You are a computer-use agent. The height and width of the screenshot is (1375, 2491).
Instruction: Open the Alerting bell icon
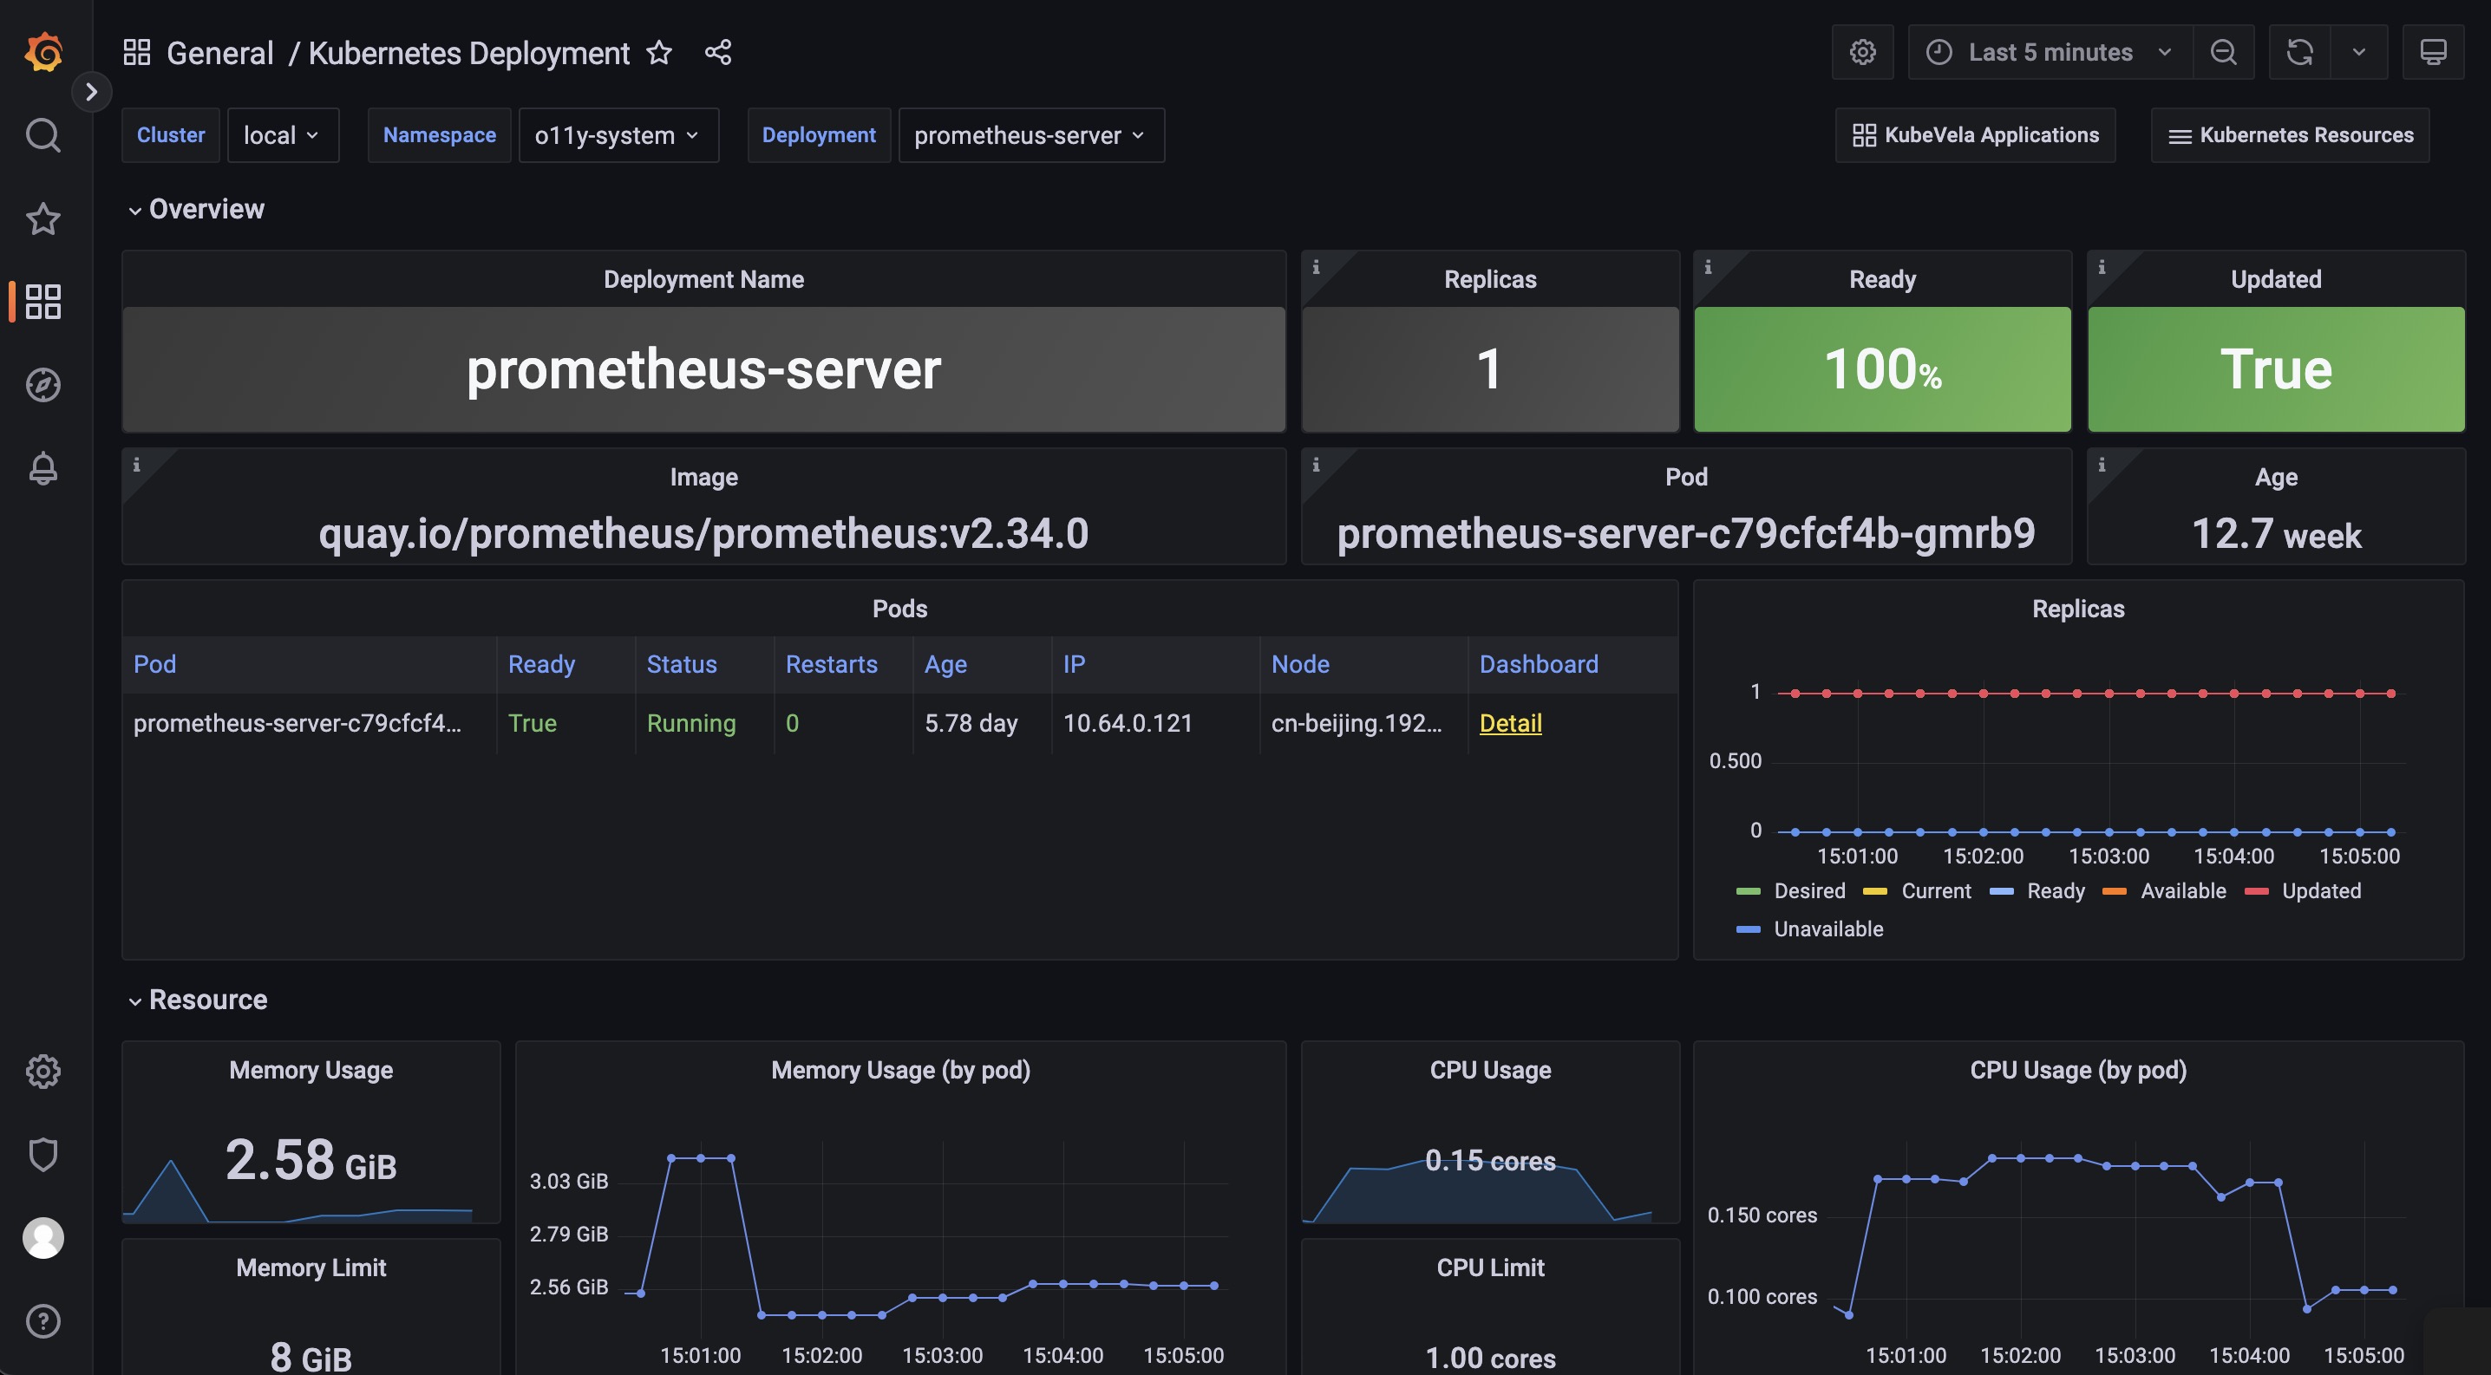42,467
